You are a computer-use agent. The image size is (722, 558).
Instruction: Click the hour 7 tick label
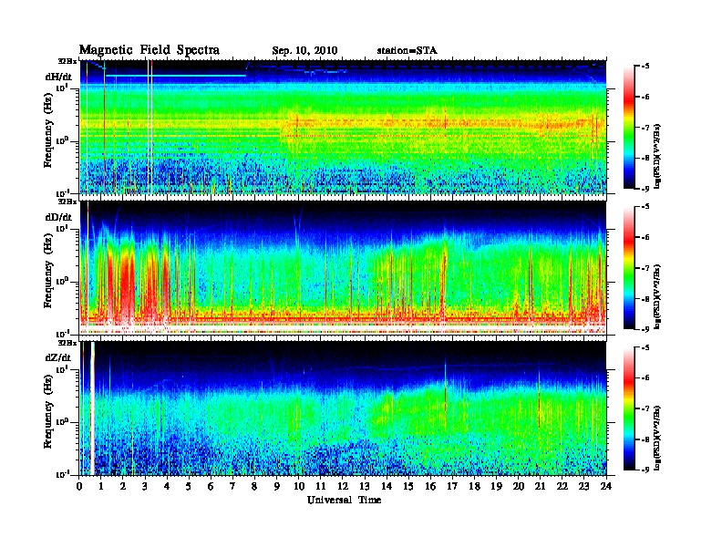(233, 487)
